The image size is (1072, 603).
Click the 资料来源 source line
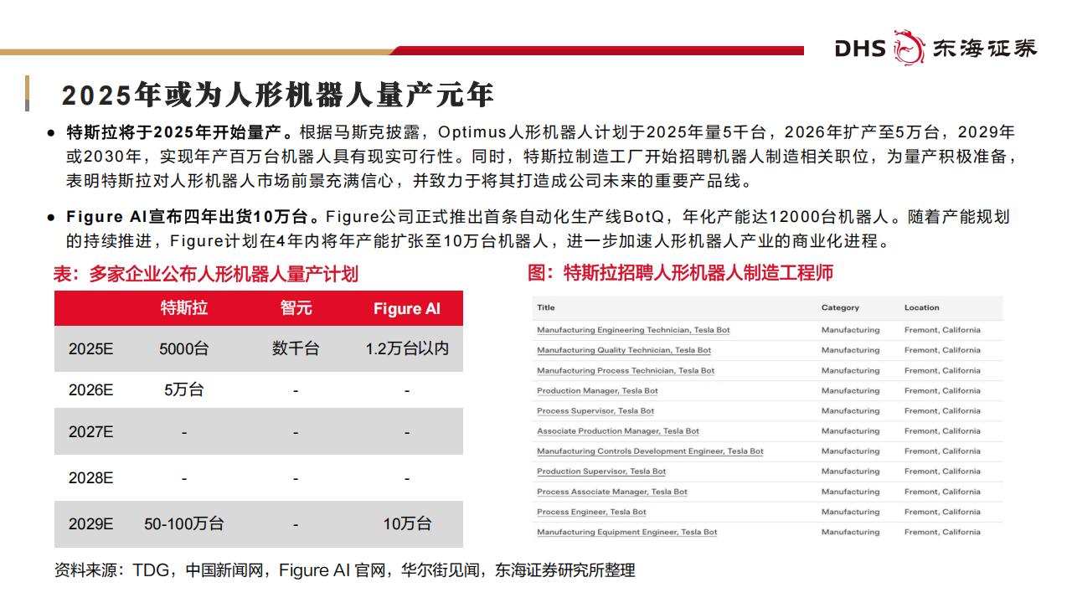[345, 570]
